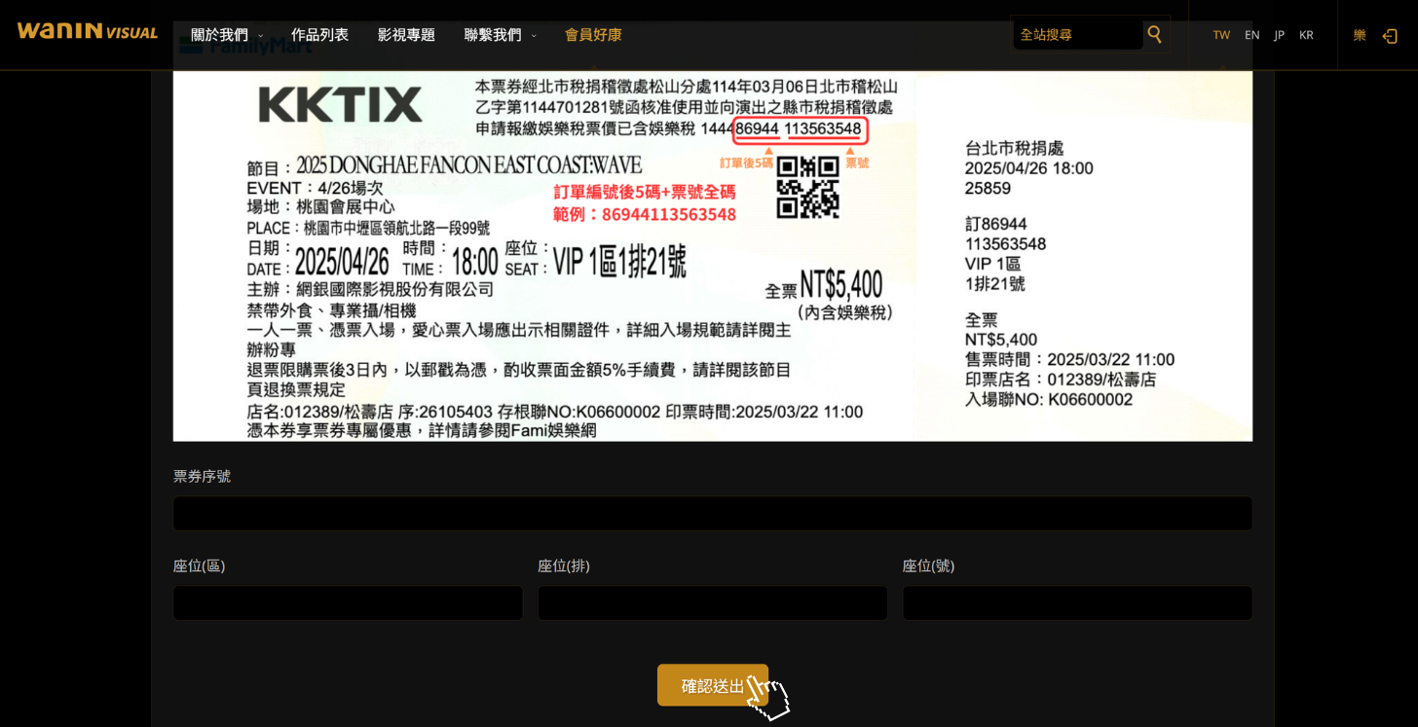Switch language to JP

(1279, 35)
